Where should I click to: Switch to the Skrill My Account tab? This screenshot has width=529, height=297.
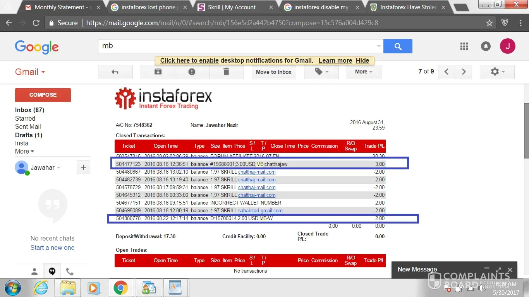232,7
